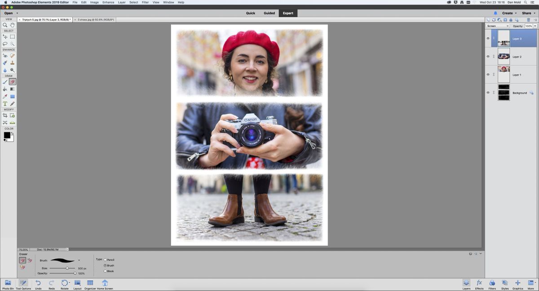Open the Screen blend mode dropdown

499,26
